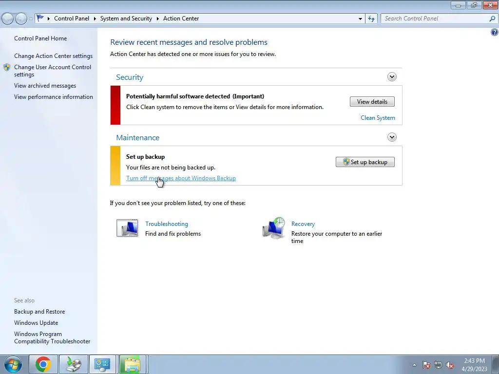Expand the recent pages dropdown arrow
Viewport: 499px width, 374px height.
coord(31,19)
